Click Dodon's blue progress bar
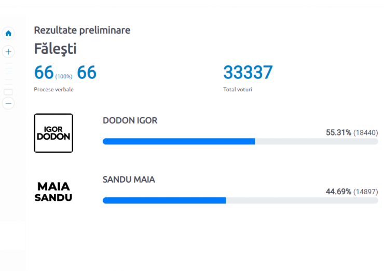This screenshot has height=271, width=384. click(179, 141)
